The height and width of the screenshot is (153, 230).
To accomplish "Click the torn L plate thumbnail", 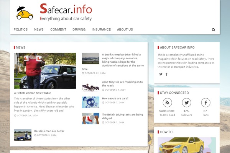I will pos(90,119).
